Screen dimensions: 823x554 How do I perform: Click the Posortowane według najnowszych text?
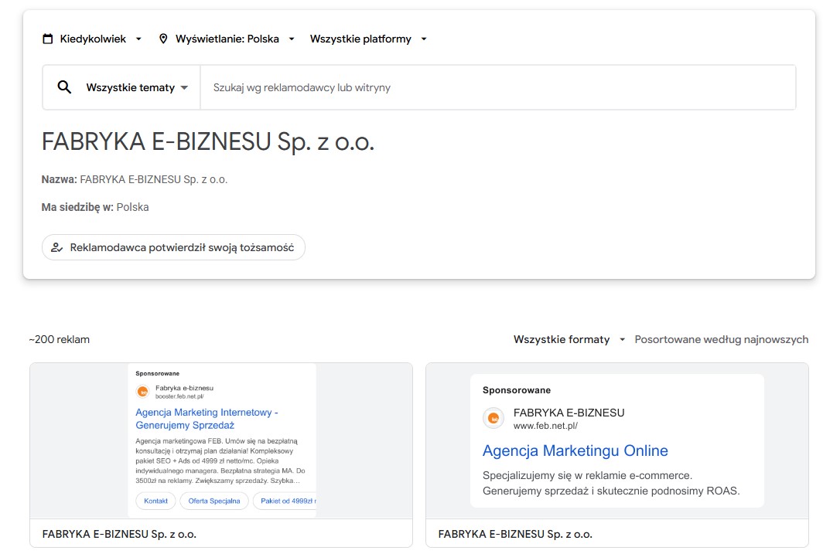tap(722, 340)
